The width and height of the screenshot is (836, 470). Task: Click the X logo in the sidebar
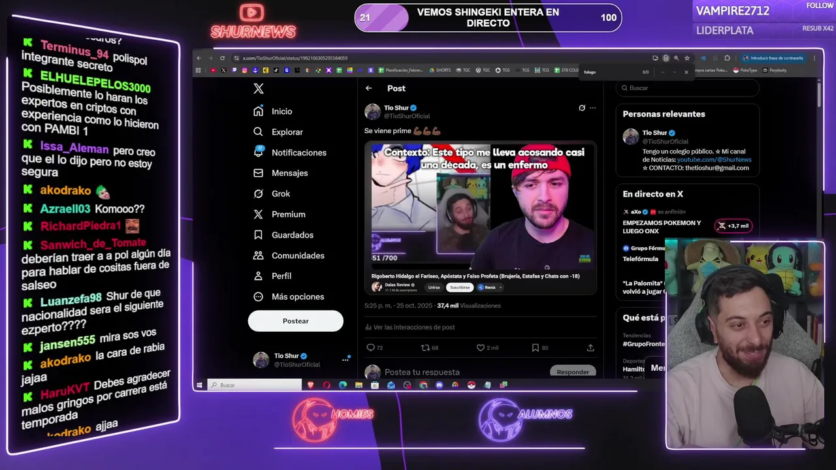[259, 89]
